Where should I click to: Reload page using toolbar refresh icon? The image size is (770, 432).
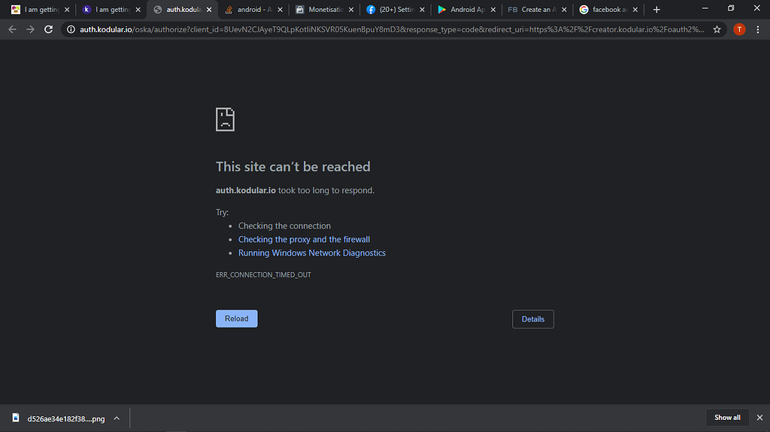48,29
